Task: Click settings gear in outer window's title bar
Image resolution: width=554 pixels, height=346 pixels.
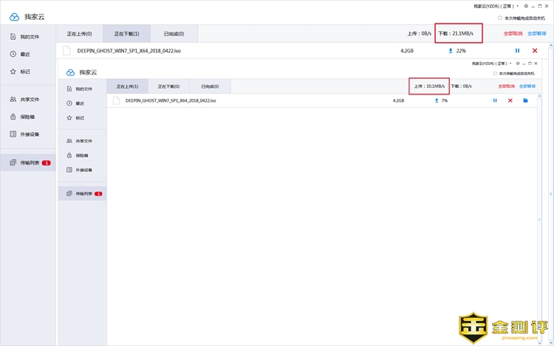Action: tap(525, 6)
